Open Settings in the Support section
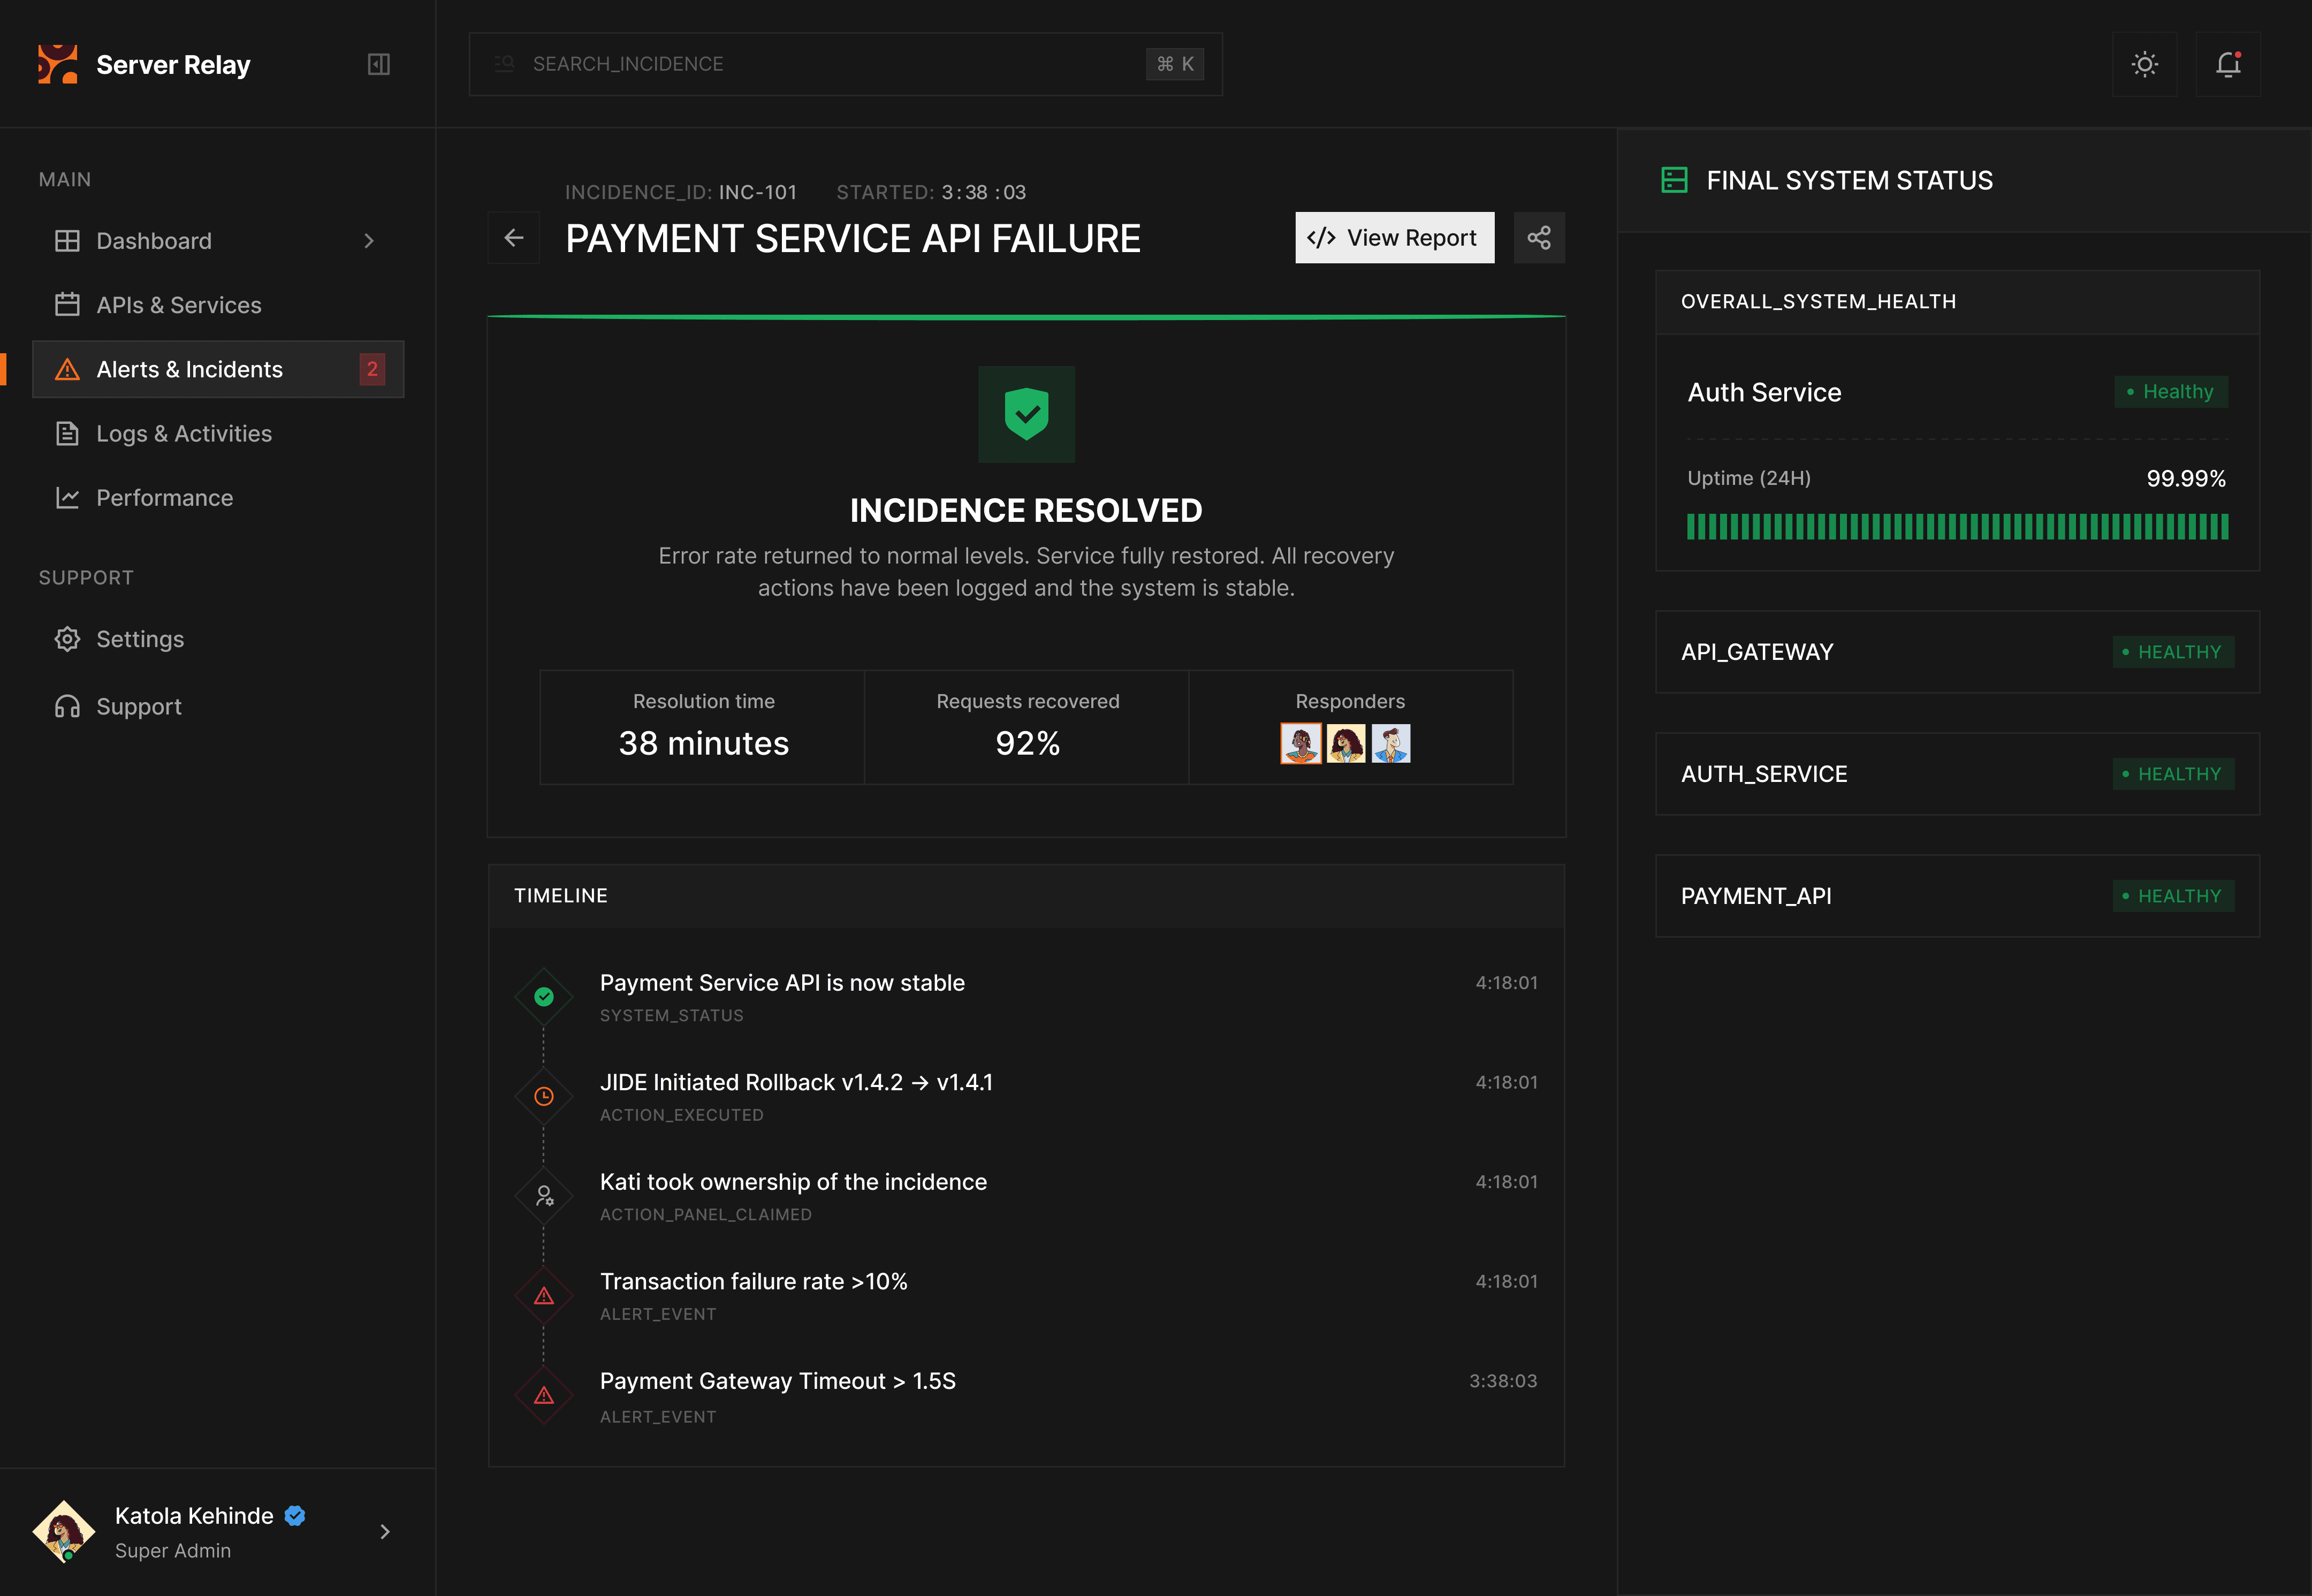The height and width of the screenshot is (1596, 2312). [140, 639]
